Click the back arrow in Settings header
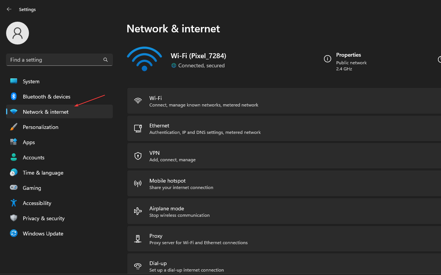This screenshot has height=275, width=441. tap(9, 9)
